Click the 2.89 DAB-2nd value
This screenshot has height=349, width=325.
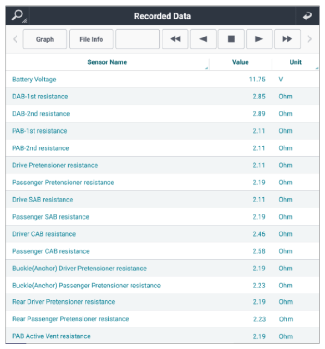259,114
